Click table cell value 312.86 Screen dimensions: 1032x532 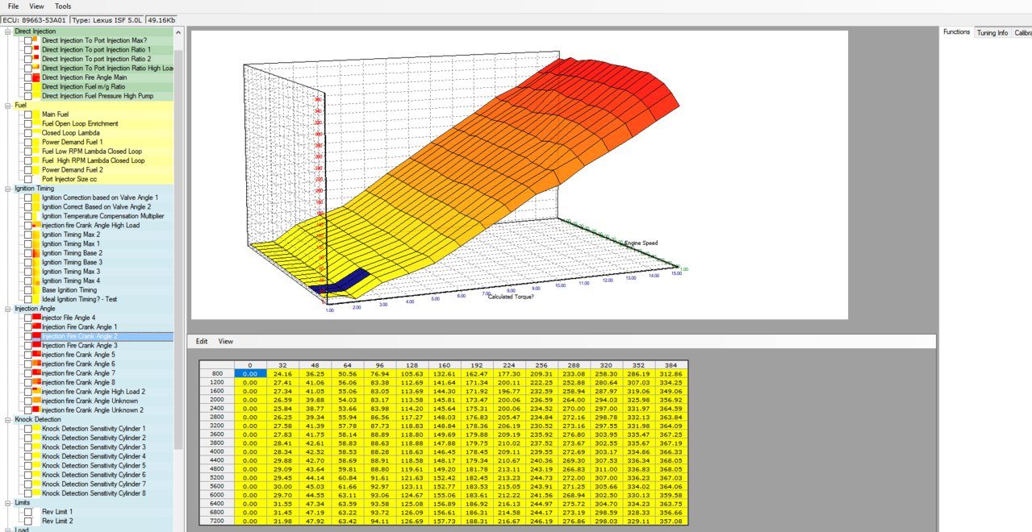click(671, 374)
